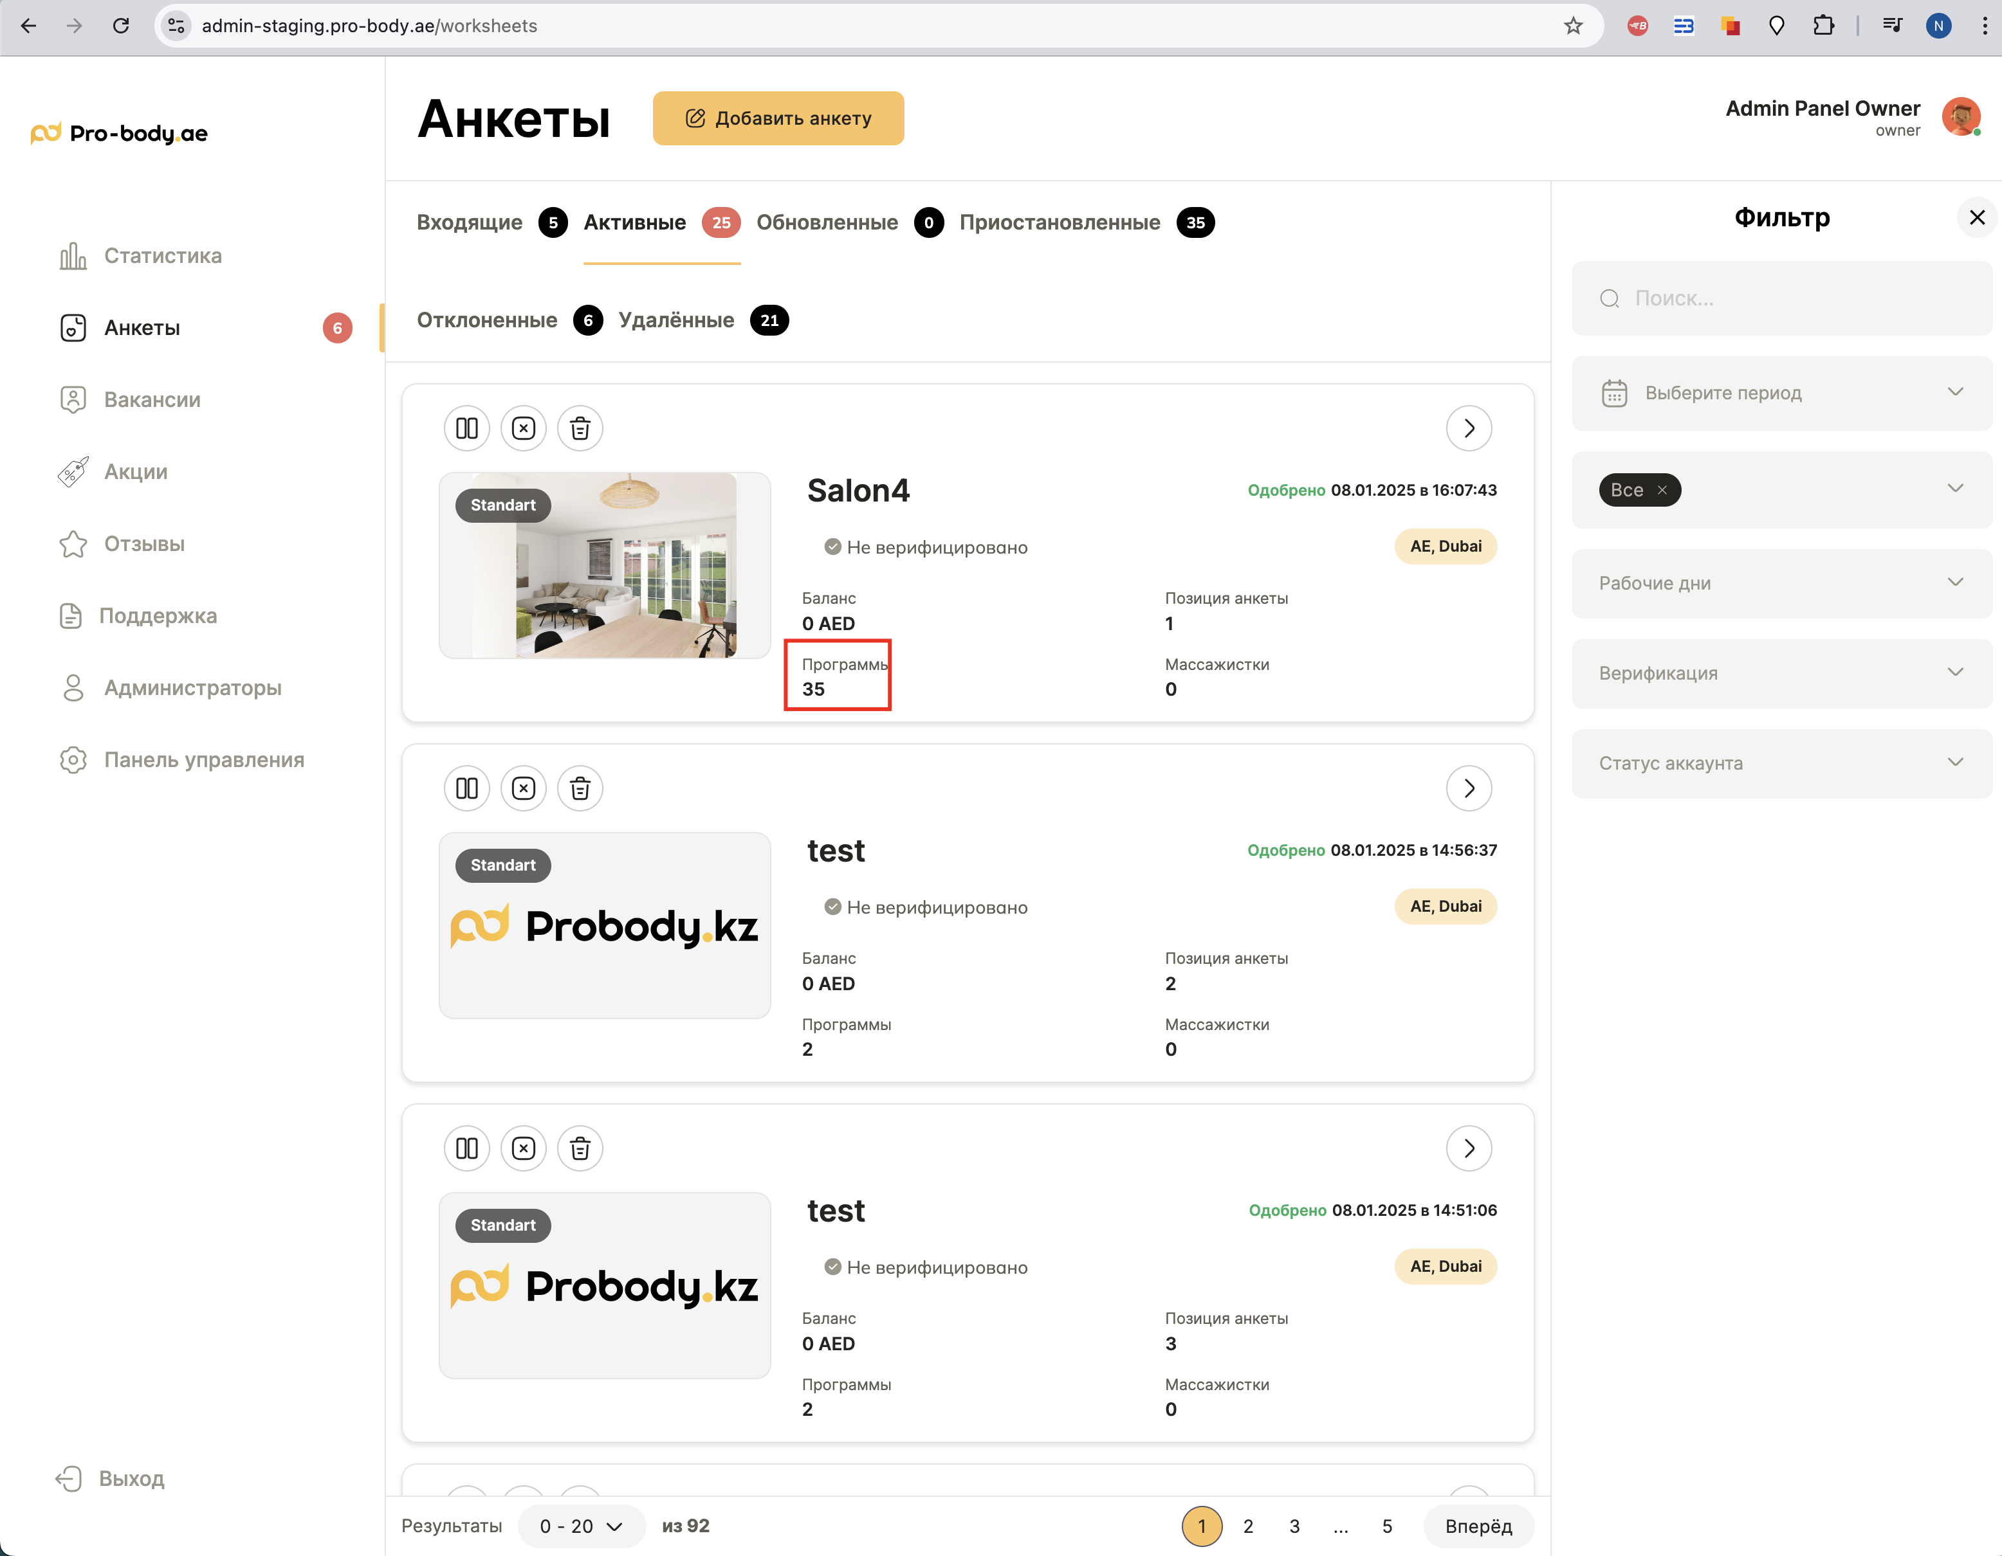The image size is (2002, 1556).
Task: Click the Добавить анкету button
Action: click(x=778, y=118)
